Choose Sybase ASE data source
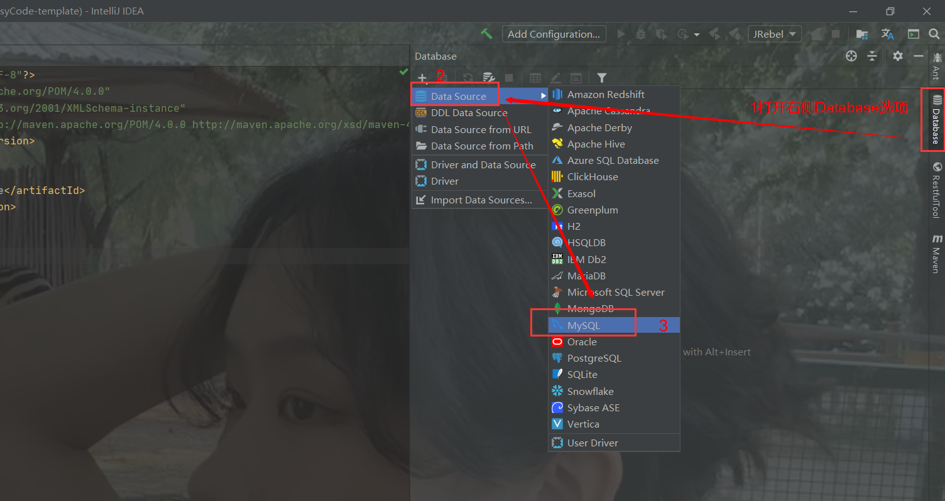The width and height of the screenshot is (945, 501). (614, 407)
